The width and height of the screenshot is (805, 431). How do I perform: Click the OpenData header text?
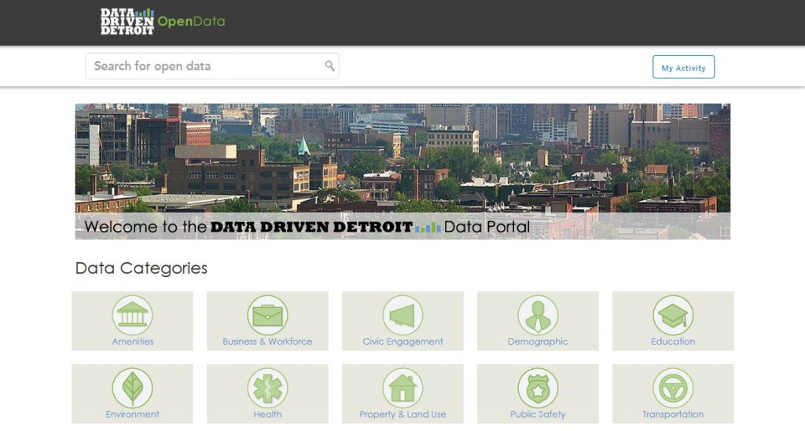pyautogui.click(x=191, y=21)
